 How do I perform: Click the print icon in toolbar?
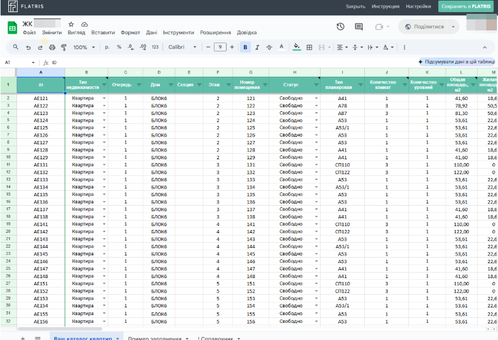[52, 48]
